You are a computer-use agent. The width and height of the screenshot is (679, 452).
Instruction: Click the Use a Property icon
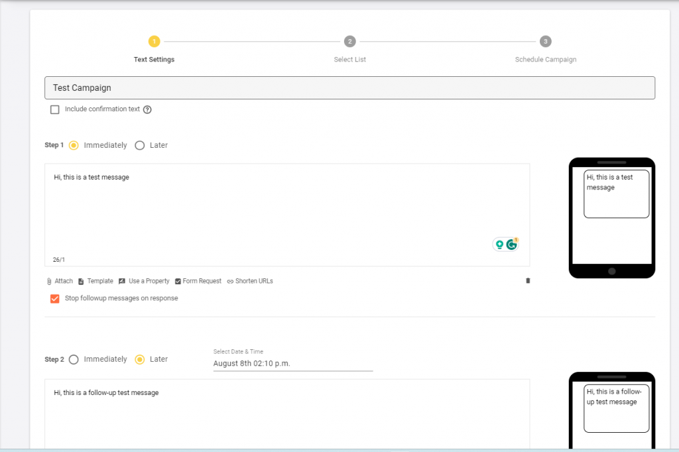(122, 282)
